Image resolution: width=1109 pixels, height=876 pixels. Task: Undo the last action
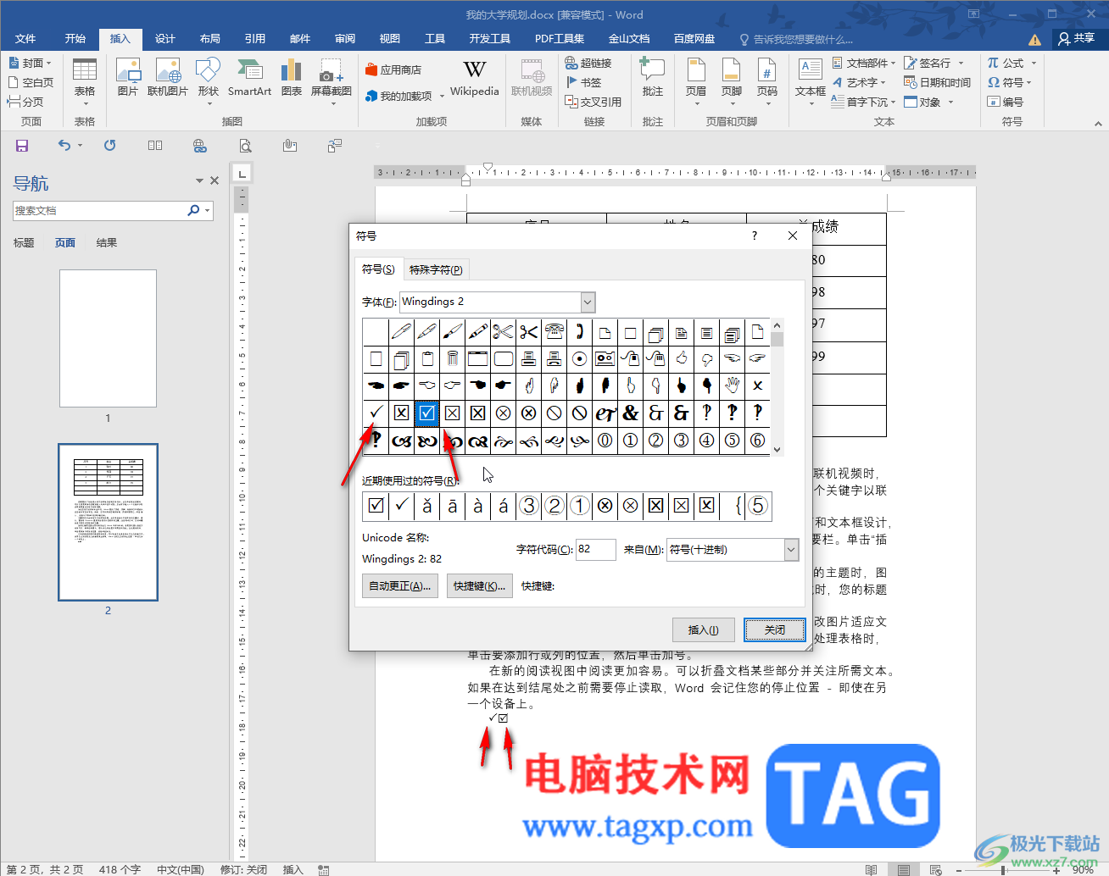[x=64, y=146]
